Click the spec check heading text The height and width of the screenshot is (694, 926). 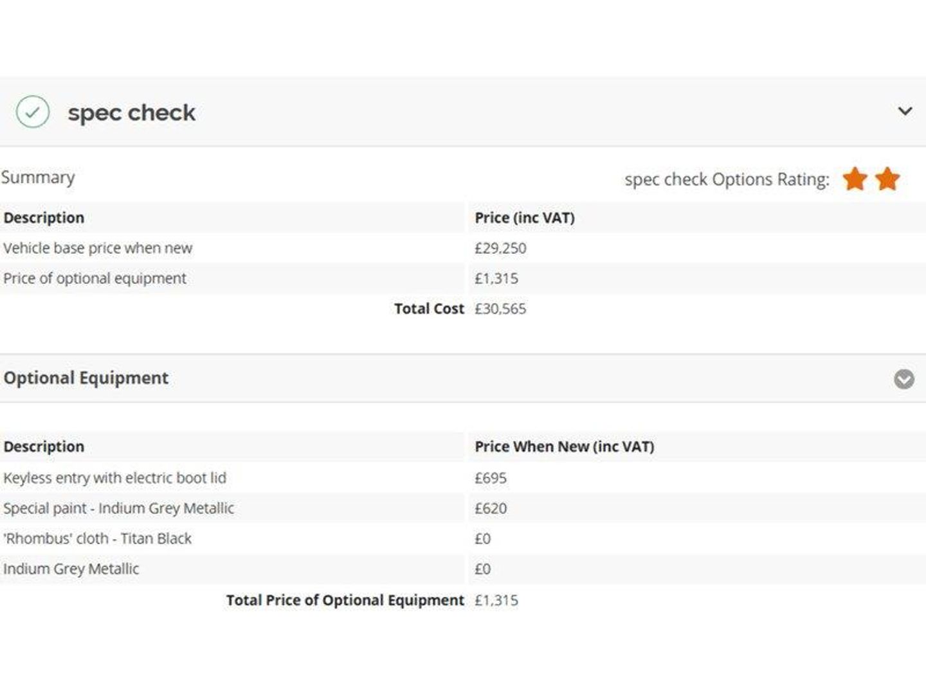[x=131, y=112]
